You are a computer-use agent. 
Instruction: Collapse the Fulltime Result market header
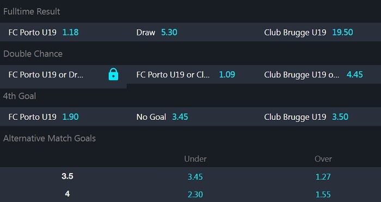coord(190,11)
